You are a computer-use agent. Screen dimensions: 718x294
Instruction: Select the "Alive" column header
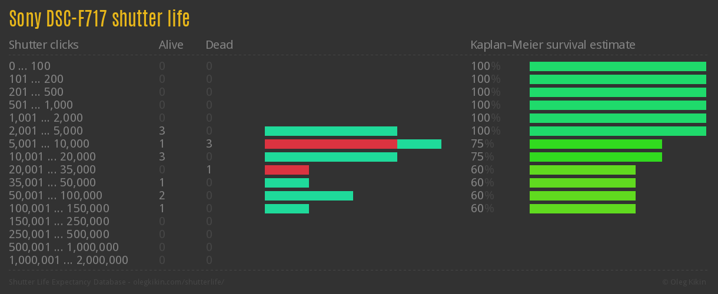(171, 45)
